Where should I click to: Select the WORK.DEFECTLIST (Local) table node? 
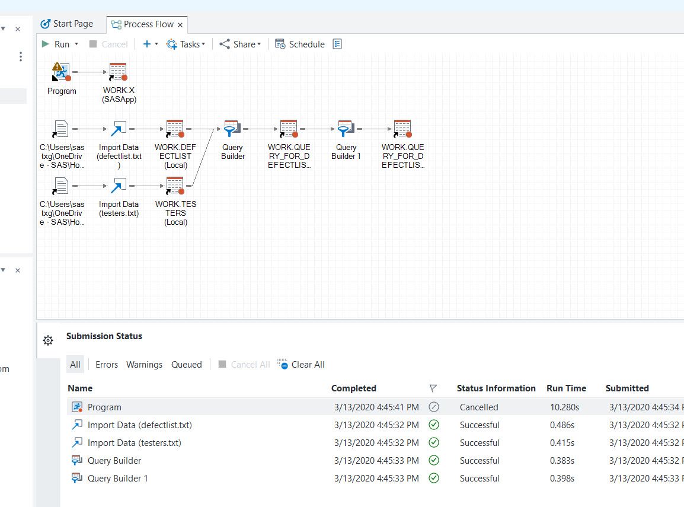click(175, 129)
